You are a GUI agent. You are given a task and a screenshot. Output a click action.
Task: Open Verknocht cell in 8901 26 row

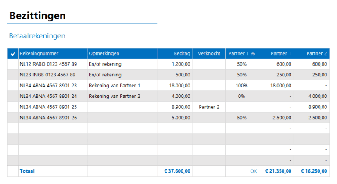[x=209, y=118]
